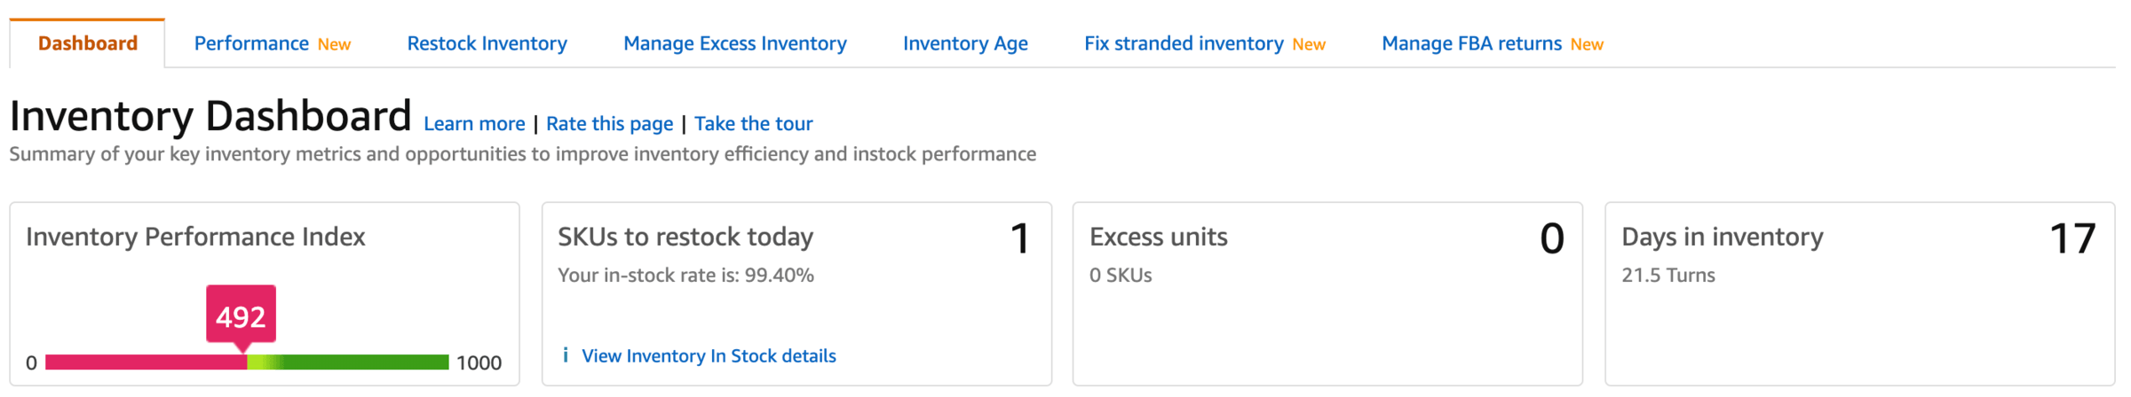Click the Days in inventory heading
Image resolution: width=2131 pixels, height=397 pixels.
pyautogui.click(x=1722, y=237)
